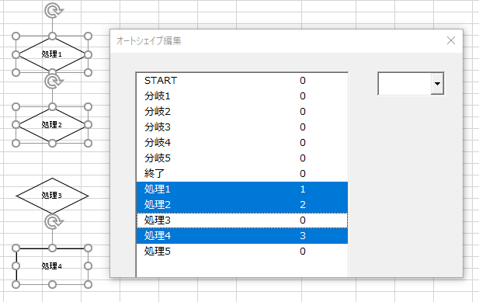This screenshot has height=302, width=479.
Task: Select the 処理5 list row
Action: [242, 252]
